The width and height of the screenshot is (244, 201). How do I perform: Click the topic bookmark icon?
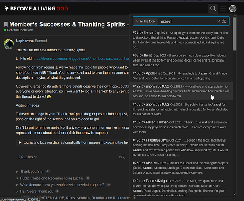coord(6,24)
